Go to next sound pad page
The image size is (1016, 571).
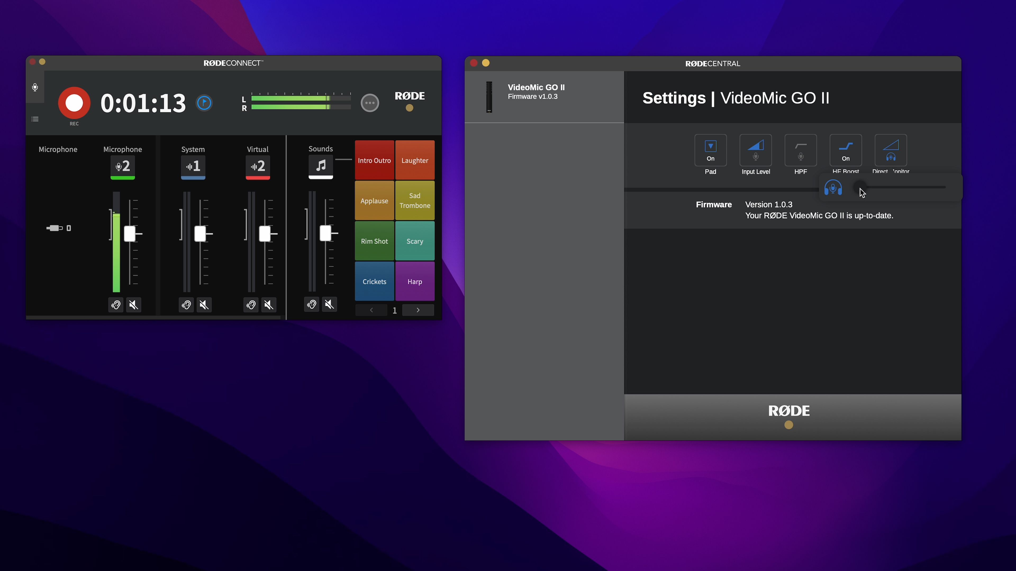pyautogui.click(x=418, y=310)
